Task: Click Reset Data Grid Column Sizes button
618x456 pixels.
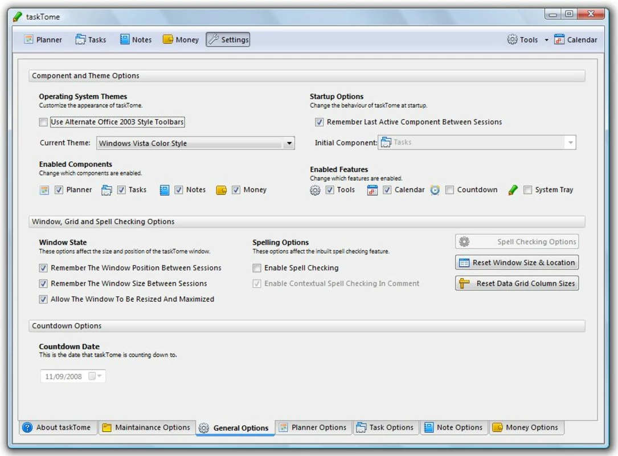Action: 517,283
